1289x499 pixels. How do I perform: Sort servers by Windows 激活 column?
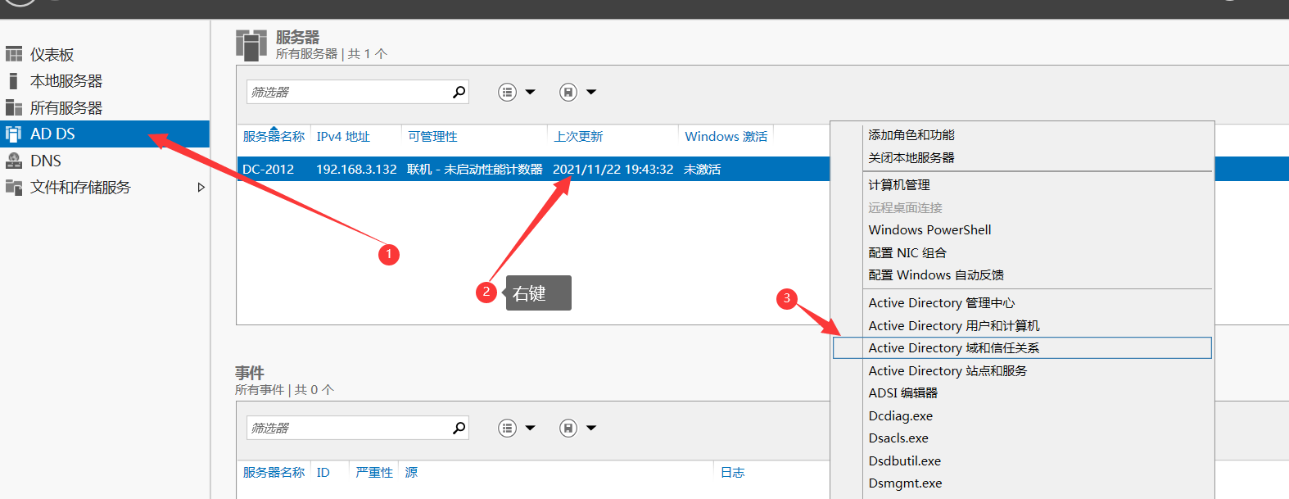[726, 137]
